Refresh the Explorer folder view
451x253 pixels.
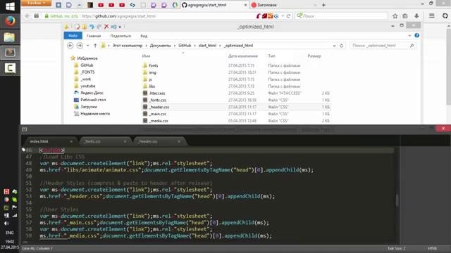[341, 46]
